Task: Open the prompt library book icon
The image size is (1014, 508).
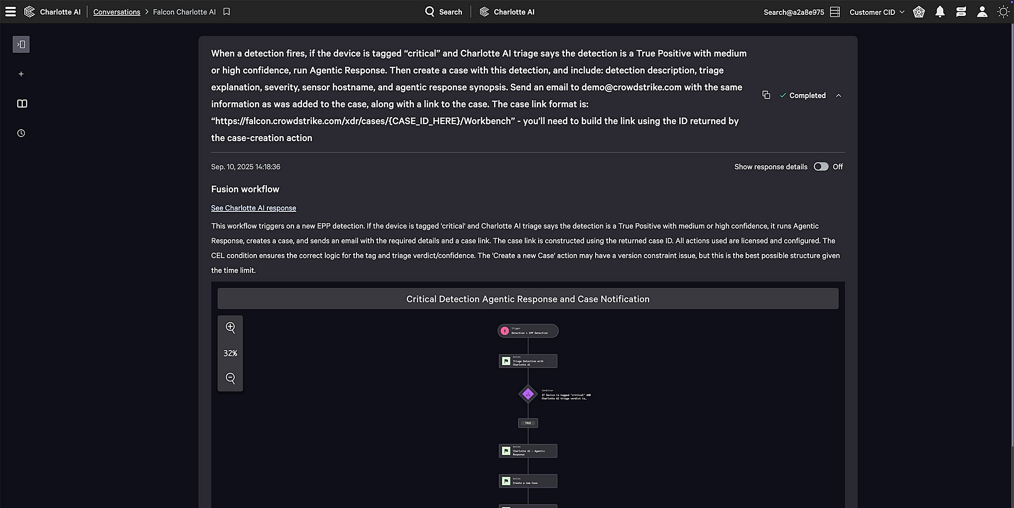Action: (x=22, y=104)
